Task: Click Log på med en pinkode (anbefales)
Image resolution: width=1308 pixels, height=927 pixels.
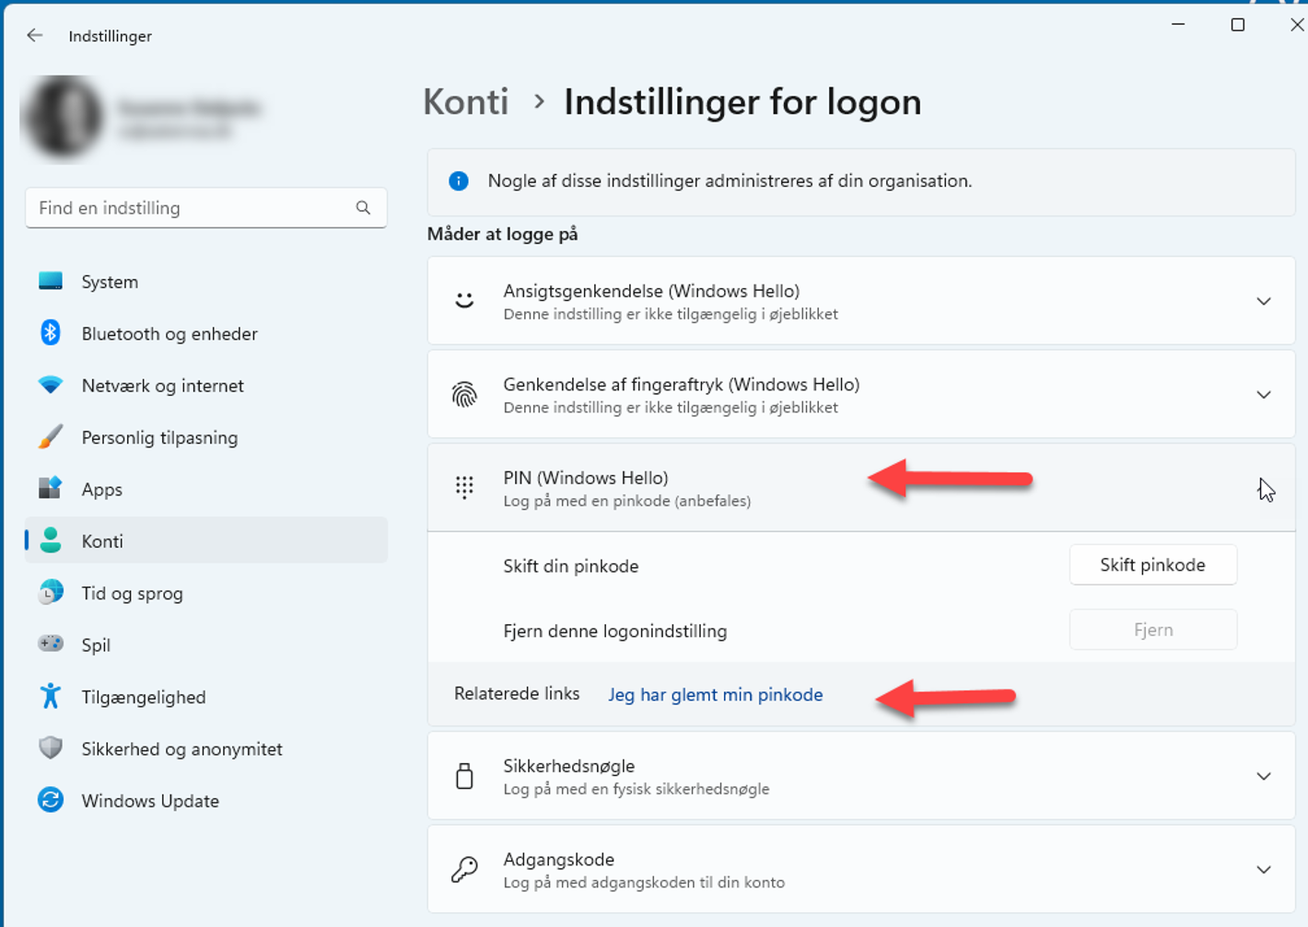Action: (x=626, y=501)
